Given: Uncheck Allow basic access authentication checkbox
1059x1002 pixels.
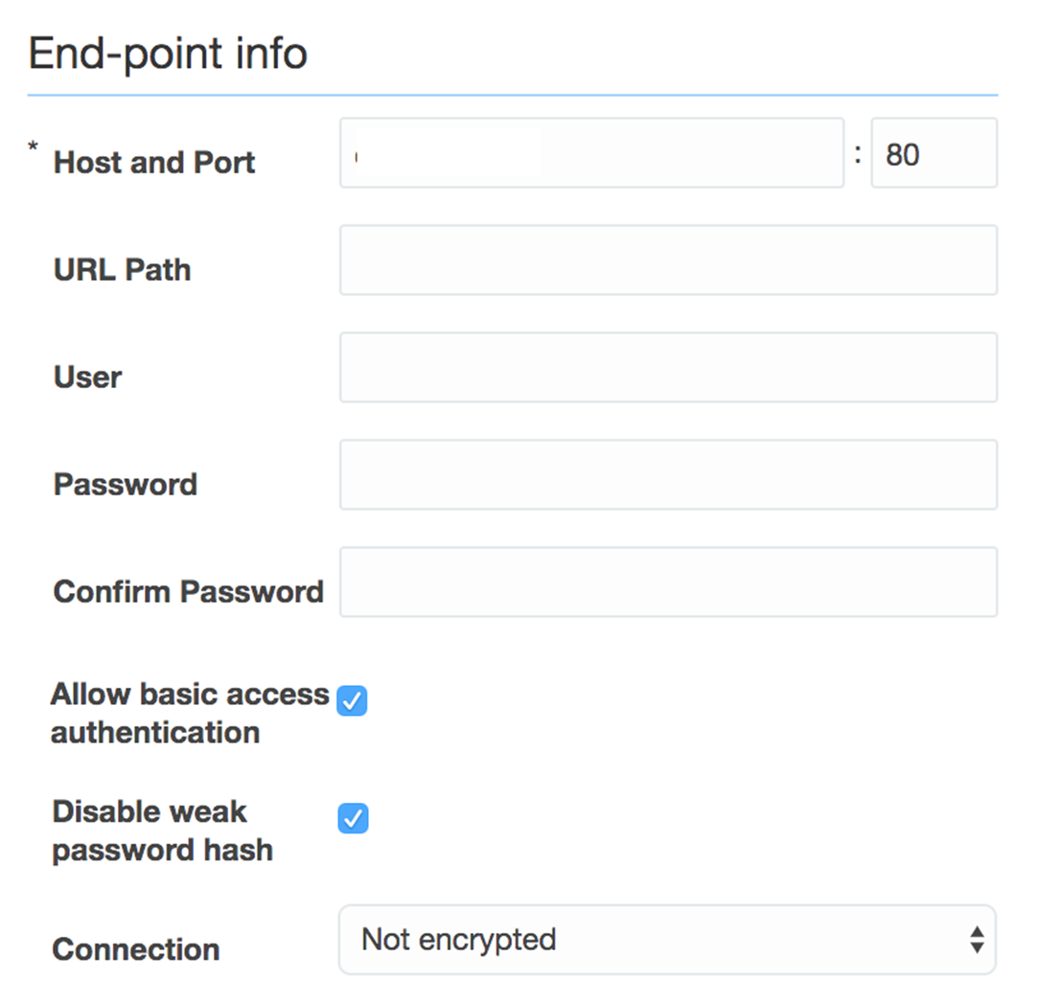Looking at the screenshot, I should click(x=353, y=701).
